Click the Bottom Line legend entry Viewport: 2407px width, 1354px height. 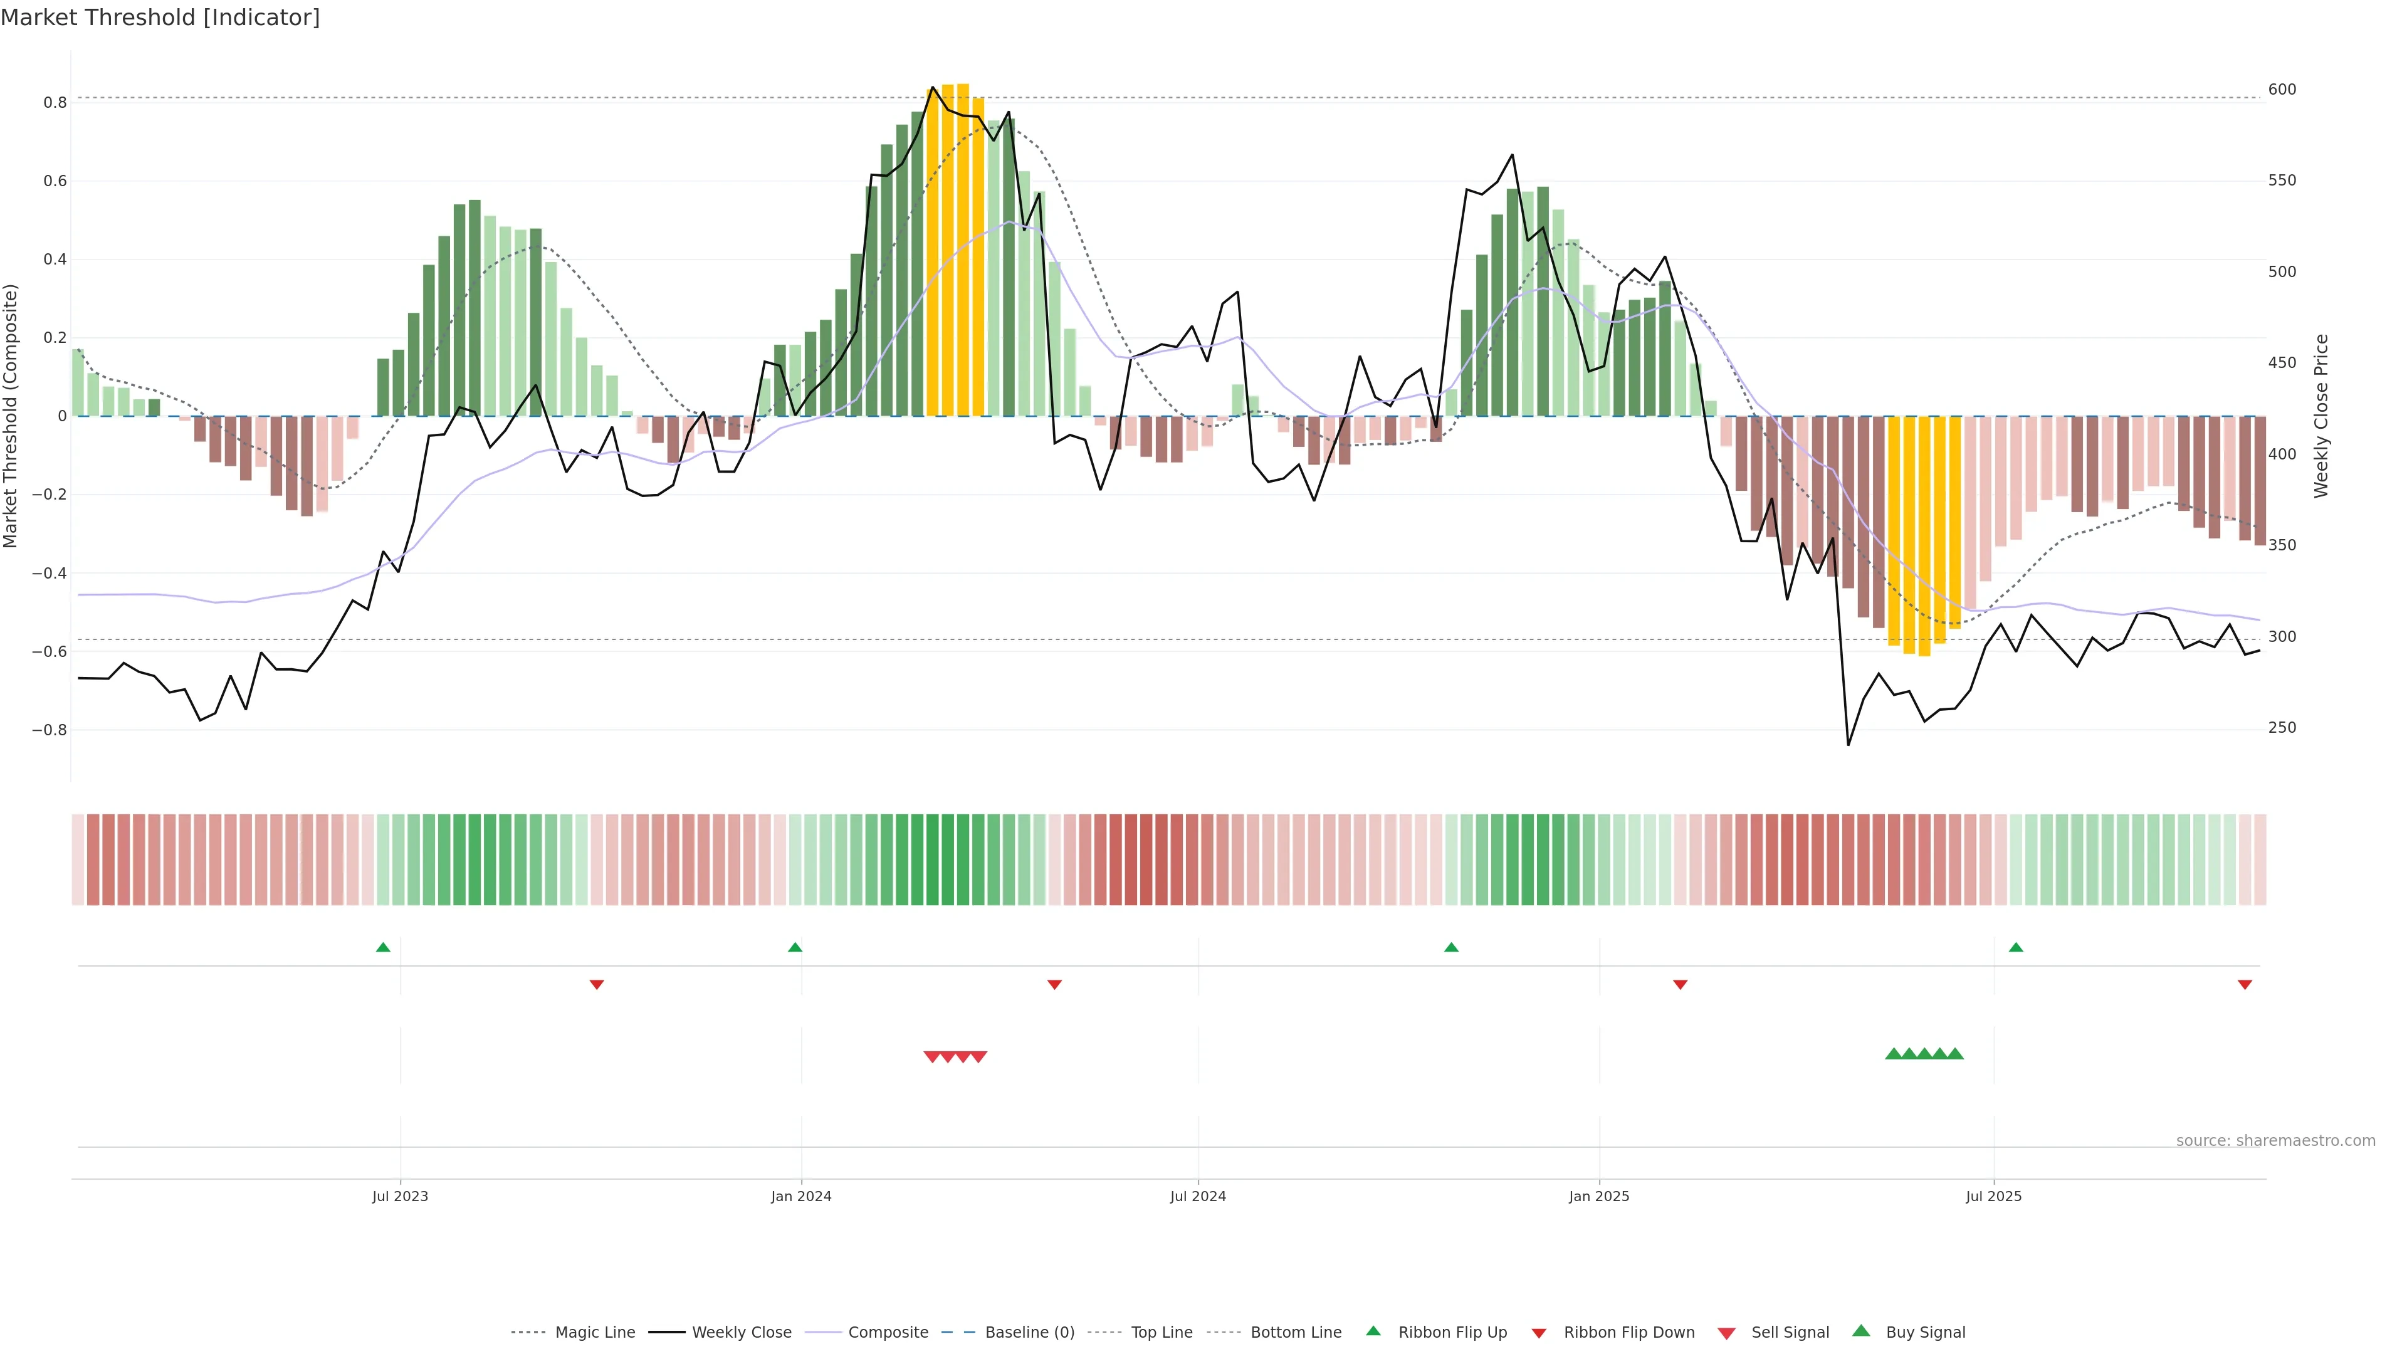(1295, 1333)
